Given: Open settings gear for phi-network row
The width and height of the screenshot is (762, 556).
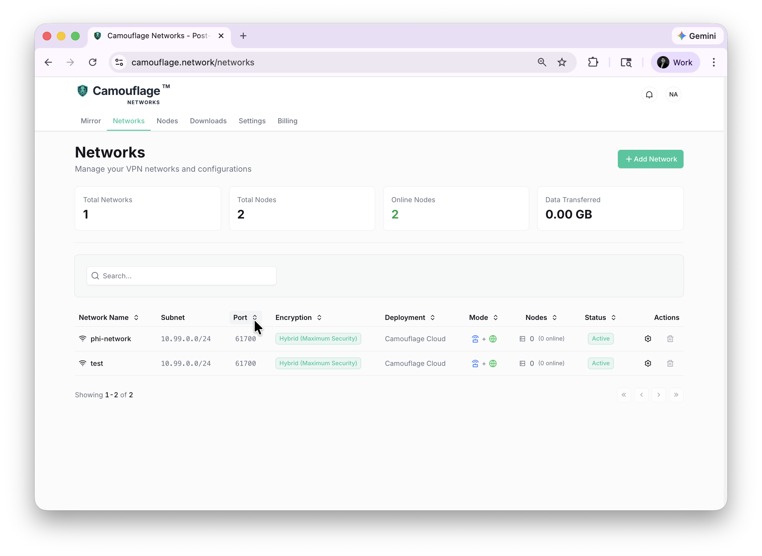Looking at the screenshot, I should 648,339.
